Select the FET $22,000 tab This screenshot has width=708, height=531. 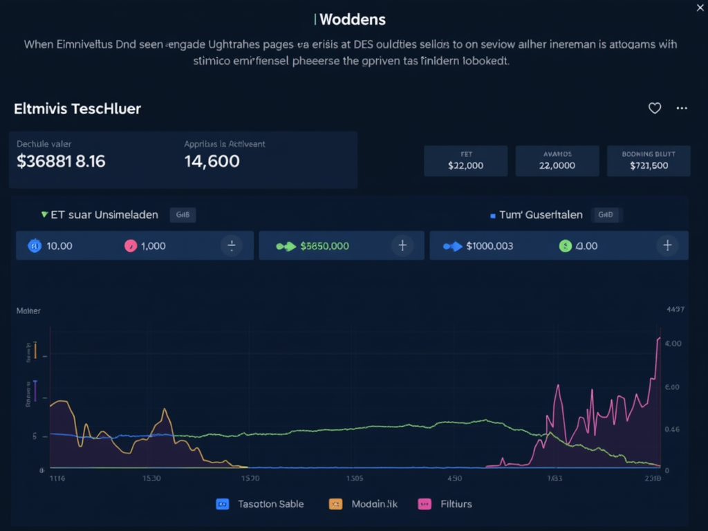point(465,161)
